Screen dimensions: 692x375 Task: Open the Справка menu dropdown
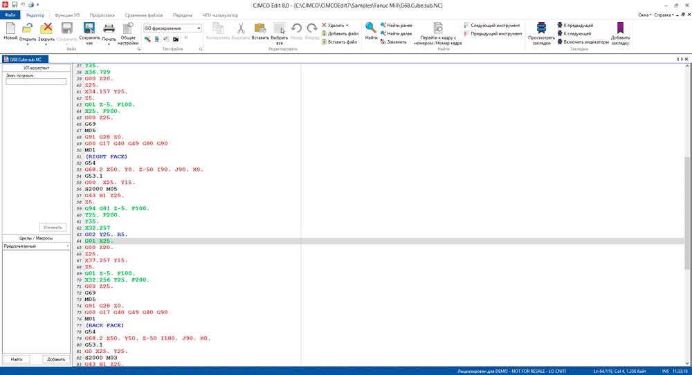664,15
